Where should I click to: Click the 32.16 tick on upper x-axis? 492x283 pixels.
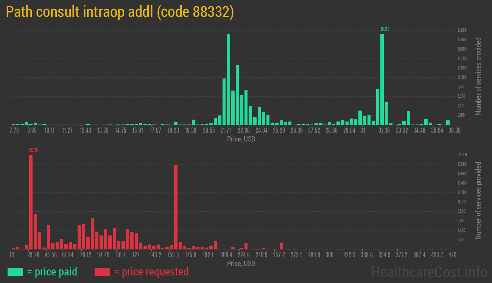[384, 131]
